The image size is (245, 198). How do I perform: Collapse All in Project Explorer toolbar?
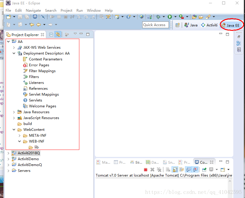(51, 34)
